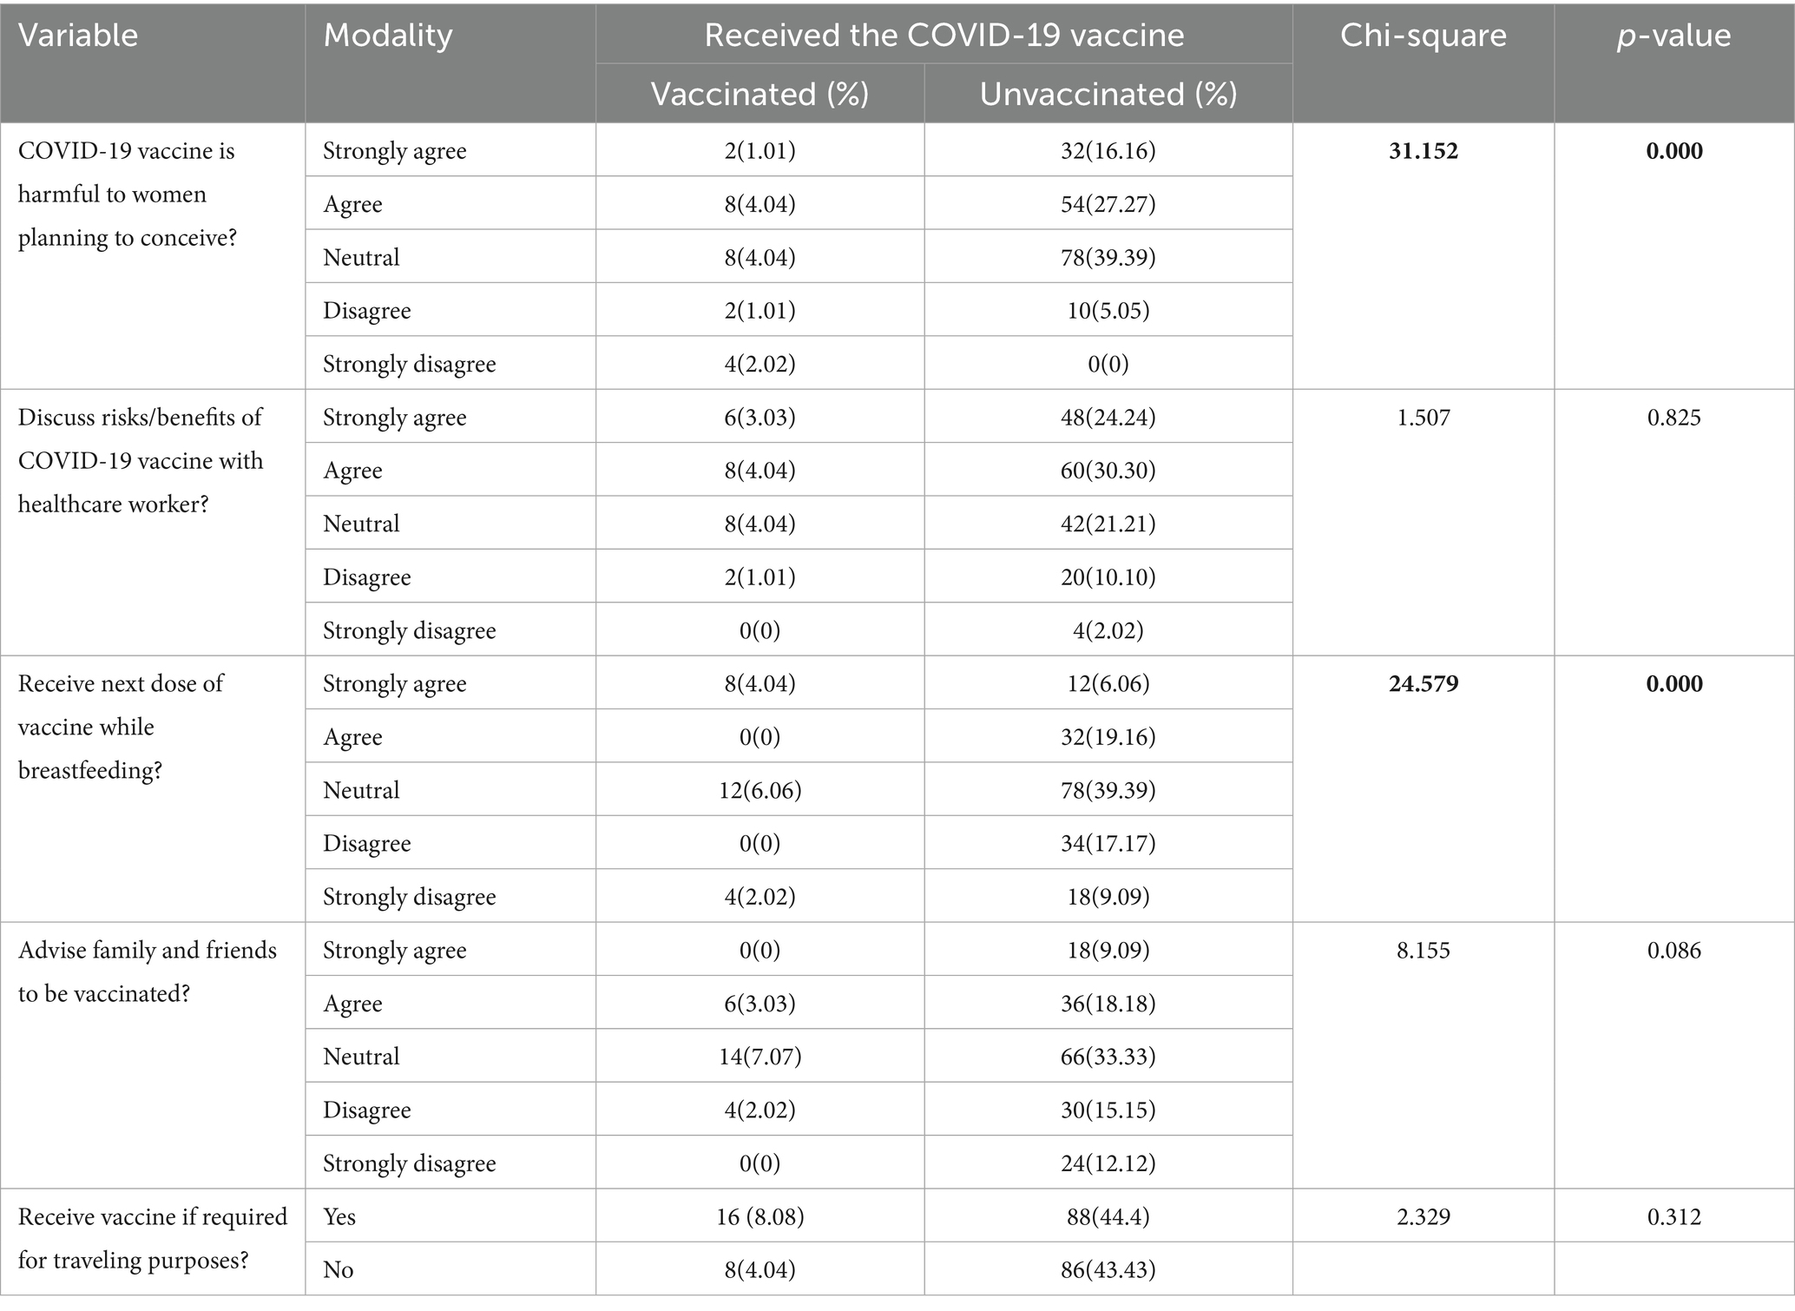Screen dimensions: 1795x1311
Task: Select the chi-square value 2.329
Action: 1423,1217
